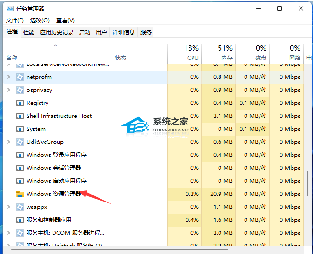The width and height of the screenshot is (313, 254).
Task: Click the System process icon
Action: [x=20, y=129]
